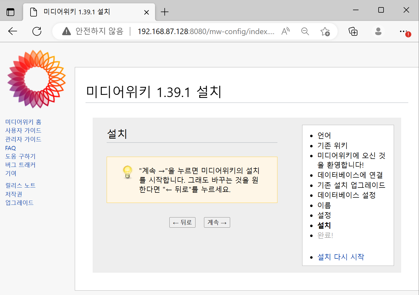Select the 데이터베이스에 연결 step
Image resolution: width=419 pixels, height=295 pixels.
pyautogui.click(x=350, y=175)
